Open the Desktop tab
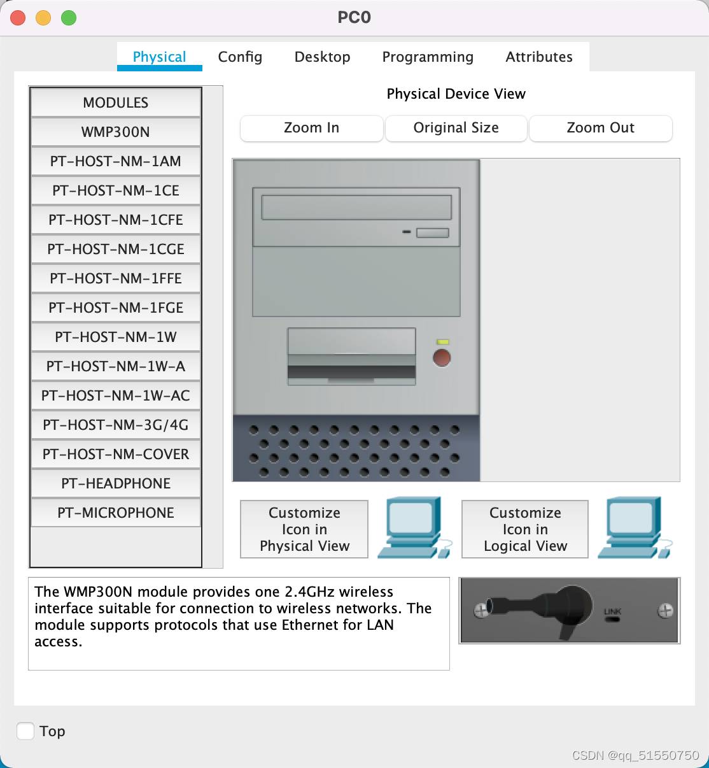Screen dimensions: 709x768 pos(322,57)
